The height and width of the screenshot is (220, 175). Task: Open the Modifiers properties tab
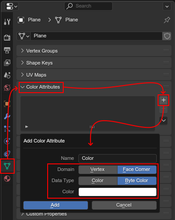7,116
